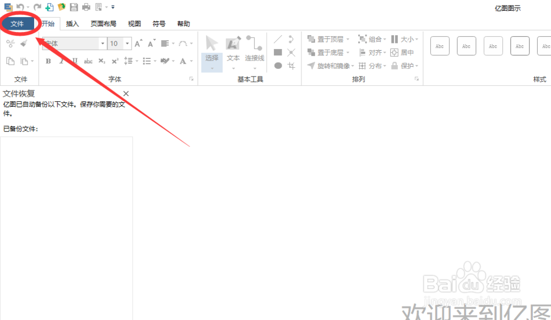Click the font color A icon
Viewport: 551px width, 320px height.
point(183,61)
